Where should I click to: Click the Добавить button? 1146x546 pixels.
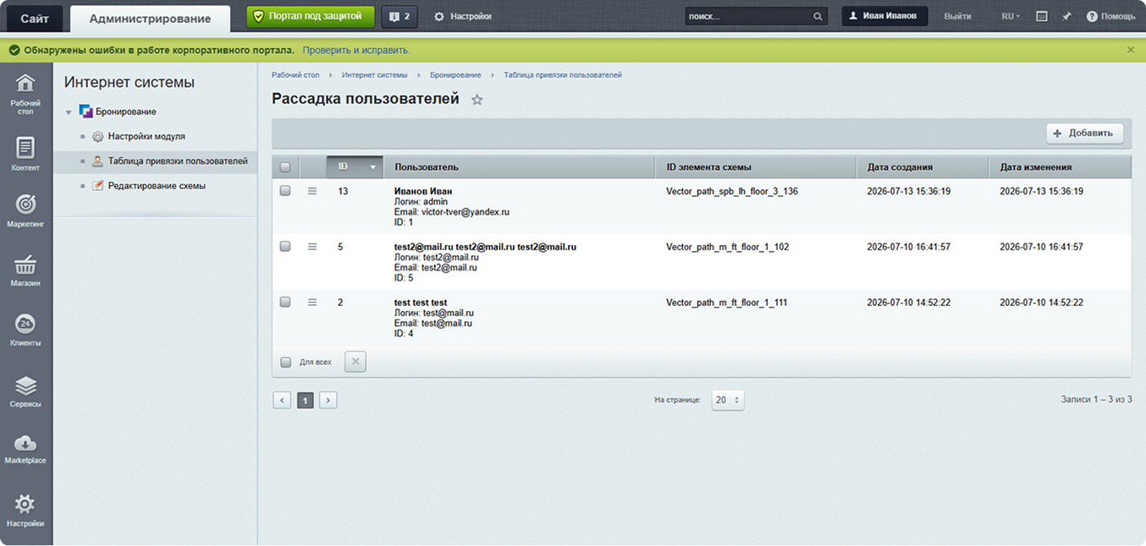1085,134
